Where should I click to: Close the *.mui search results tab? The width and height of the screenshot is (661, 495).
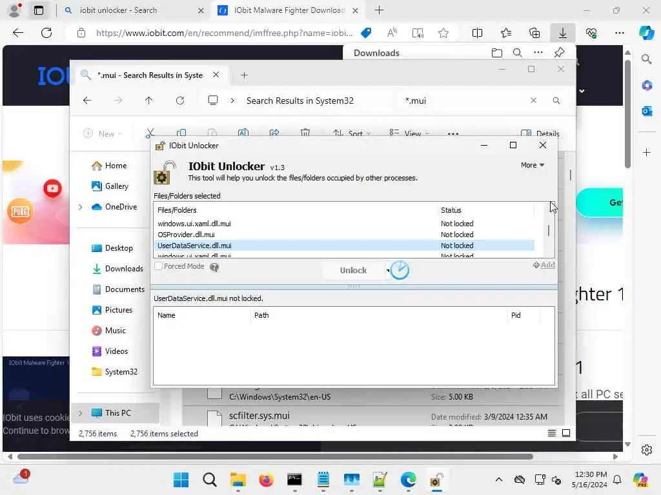tap(216, 75)
